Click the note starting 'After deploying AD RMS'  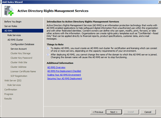104,56
